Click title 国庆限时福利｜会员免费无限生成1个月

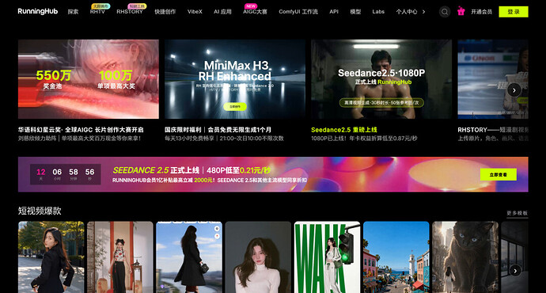[x=218, y=130]
